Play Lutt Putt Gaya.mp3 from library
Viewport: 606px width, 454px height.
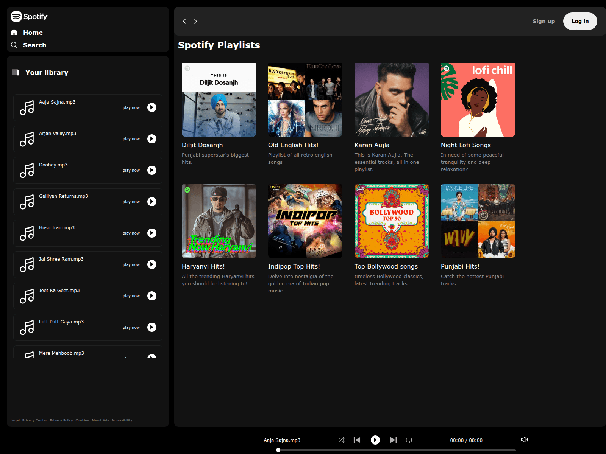pyautogui.click(x=152, y=327)
